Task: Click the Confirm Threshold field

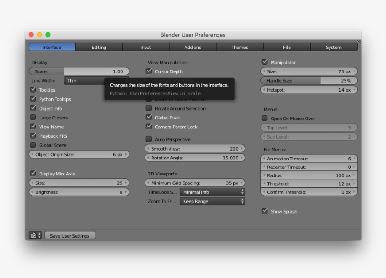Action: [x=309, y=192]
